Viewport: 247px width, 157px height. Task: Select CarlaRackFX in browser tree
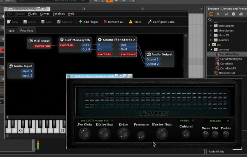pos(226,69)
